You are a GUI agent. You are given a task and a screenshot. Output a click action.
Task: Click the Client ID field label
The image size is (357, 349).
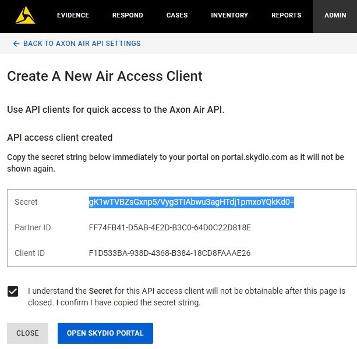[30, 253]
